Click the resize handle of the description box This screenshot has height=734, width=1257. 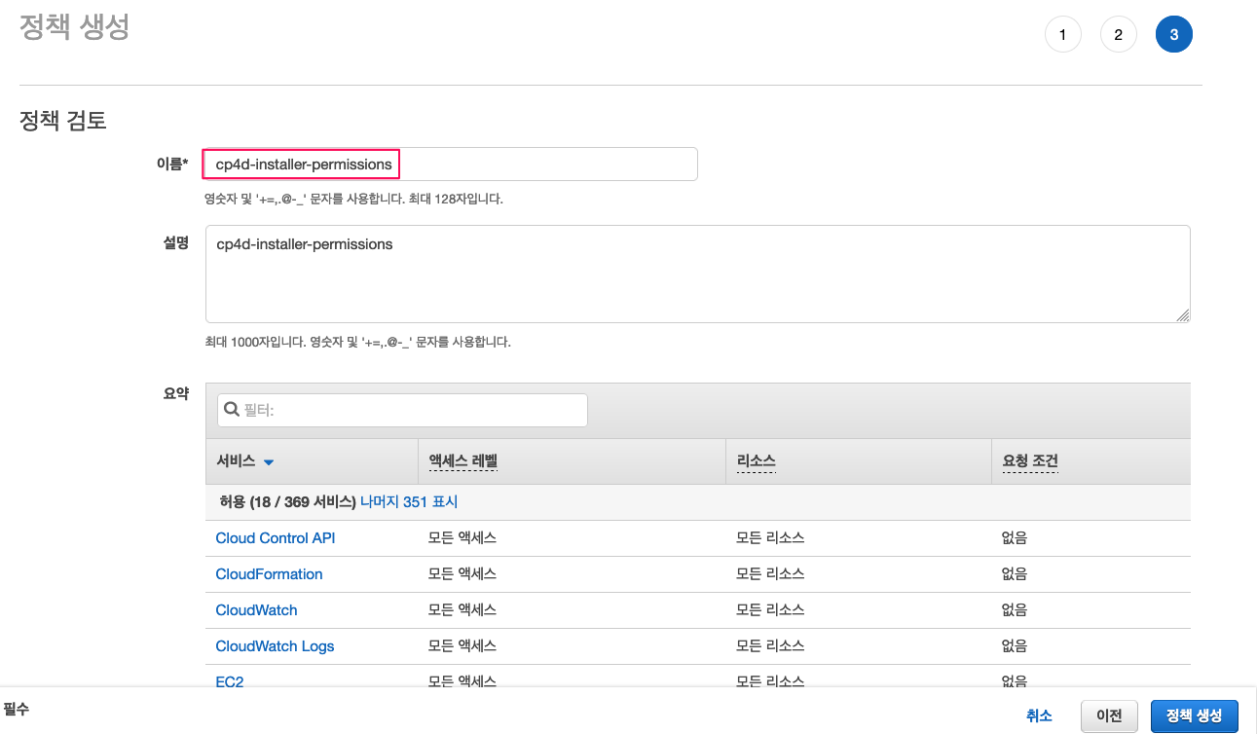[x=1183, y=315]
